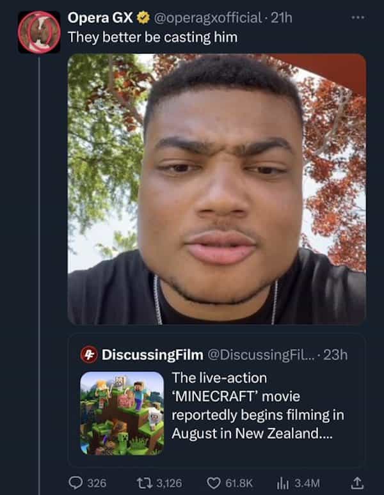Open the three-dot more options menu
384x495 pixels.
pyautogui.click(x=357, y=17)
